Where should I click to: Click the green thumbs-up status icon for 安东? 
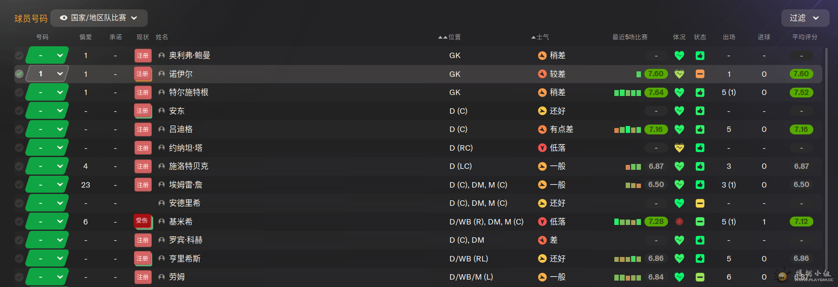tap(700, 111)
